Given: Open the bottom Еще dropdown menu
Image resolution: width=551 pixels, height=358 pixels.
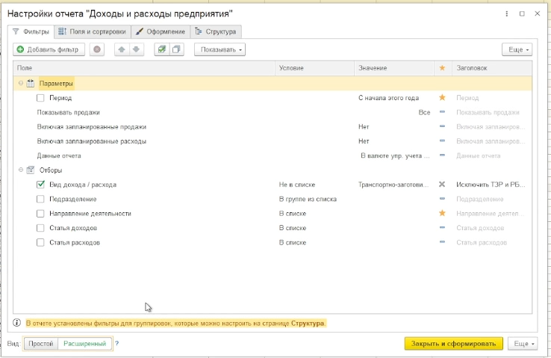Looking at the screenshot, I should (x=523, y=344).
